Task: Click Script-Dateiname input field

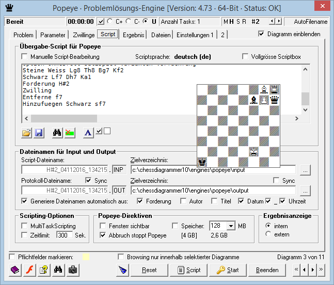Action: click(65, 170)
